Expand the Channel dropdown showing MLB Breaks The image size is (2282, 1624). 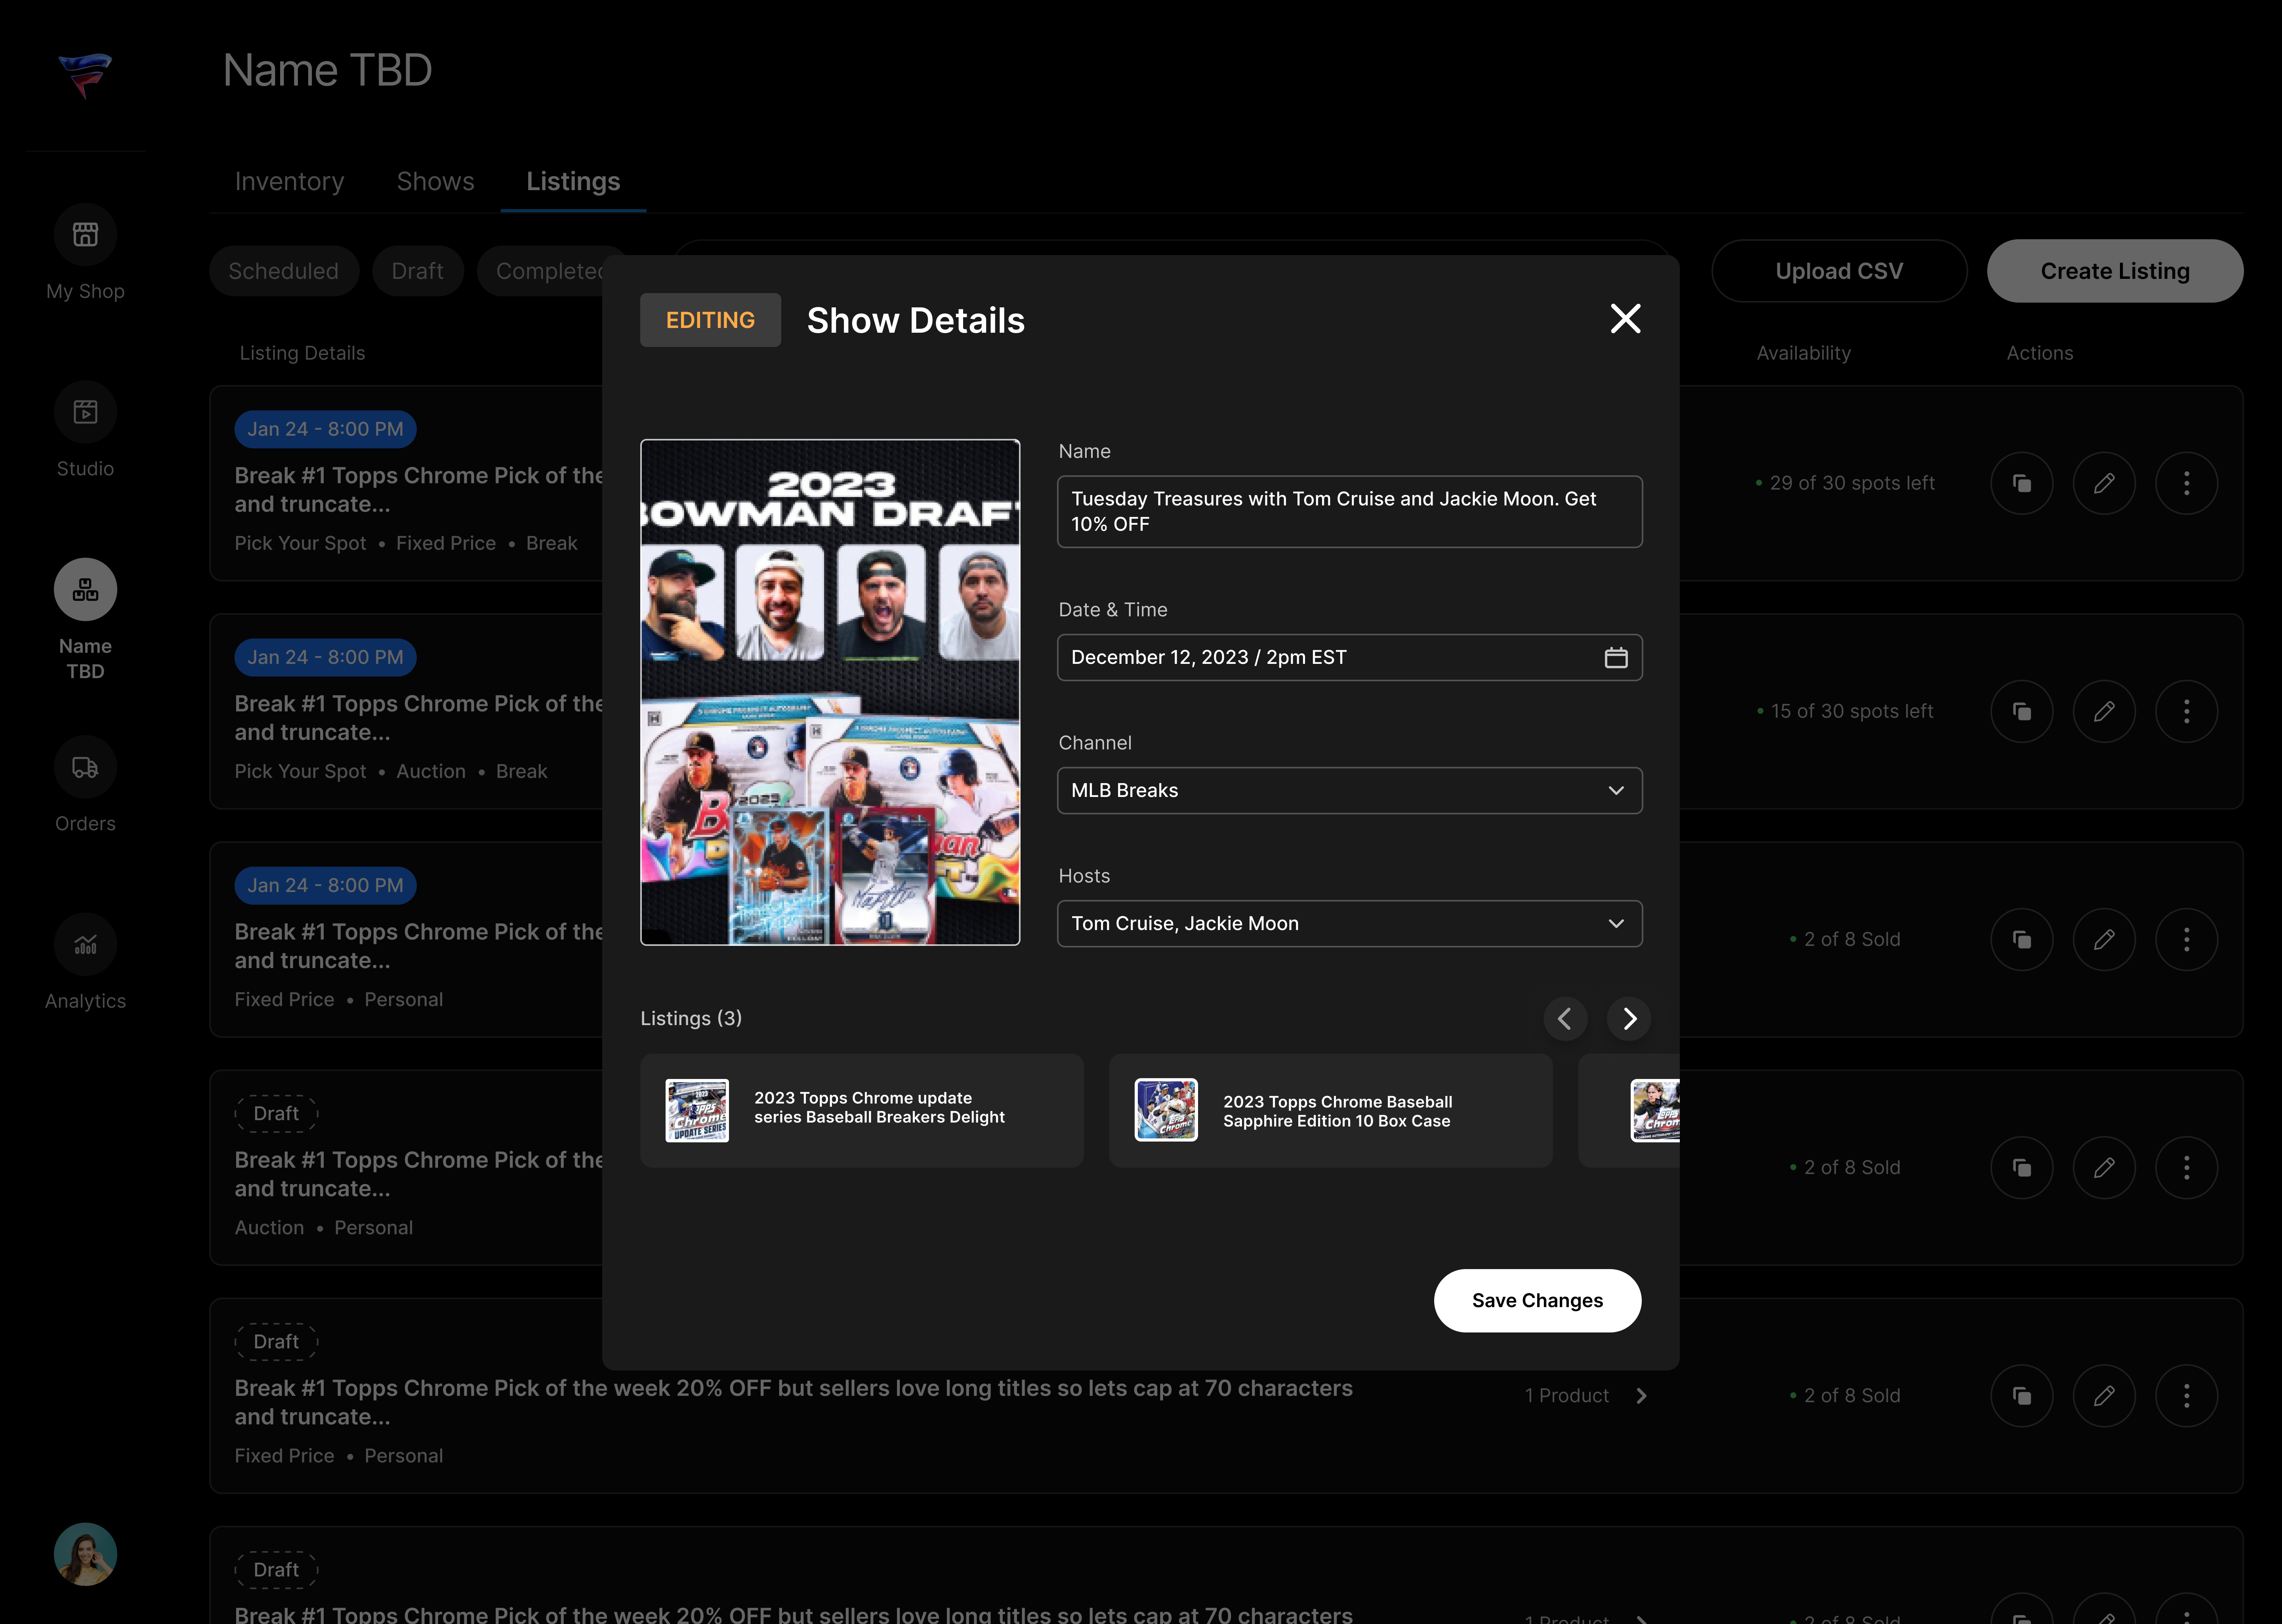1349,790
